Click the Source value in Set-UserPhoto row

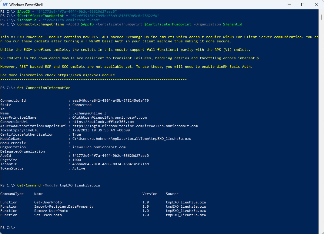(x=186, y=215)
